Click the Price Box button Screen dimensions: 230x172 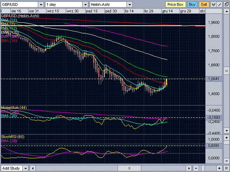176,5
